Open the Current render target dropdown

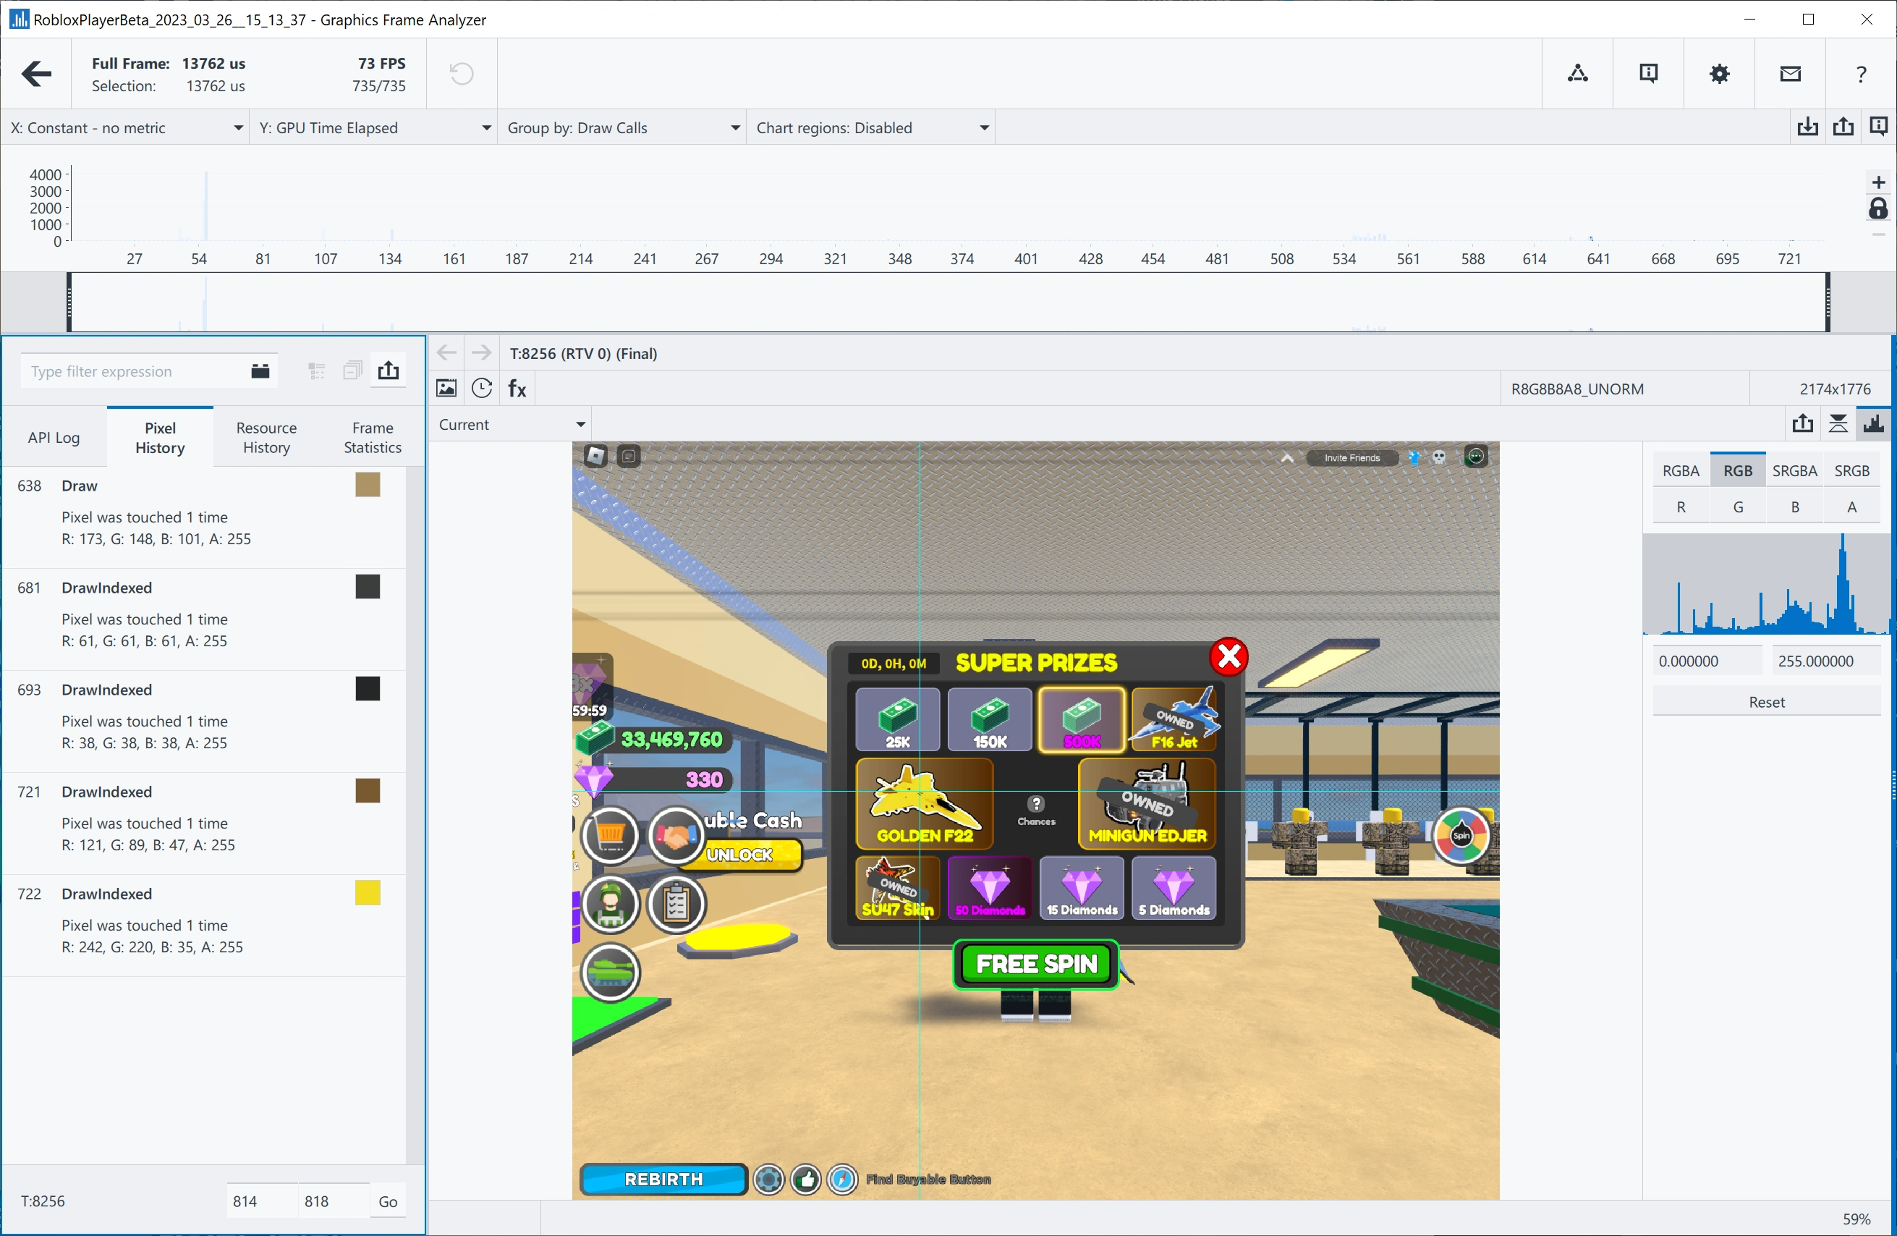click(511, 424)
